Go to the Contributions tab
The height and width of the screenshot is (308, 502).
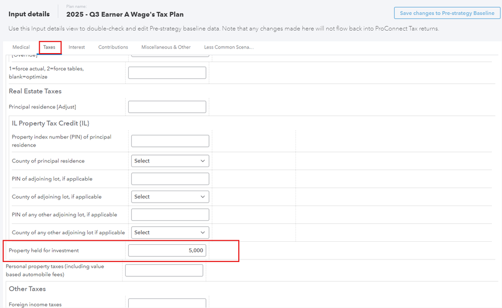(x=113, y=47)
